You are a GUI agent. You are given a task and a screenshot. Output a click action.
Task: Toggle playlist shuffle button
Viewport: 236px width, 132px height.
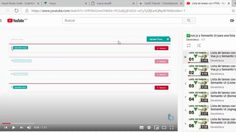coord(199,45)
